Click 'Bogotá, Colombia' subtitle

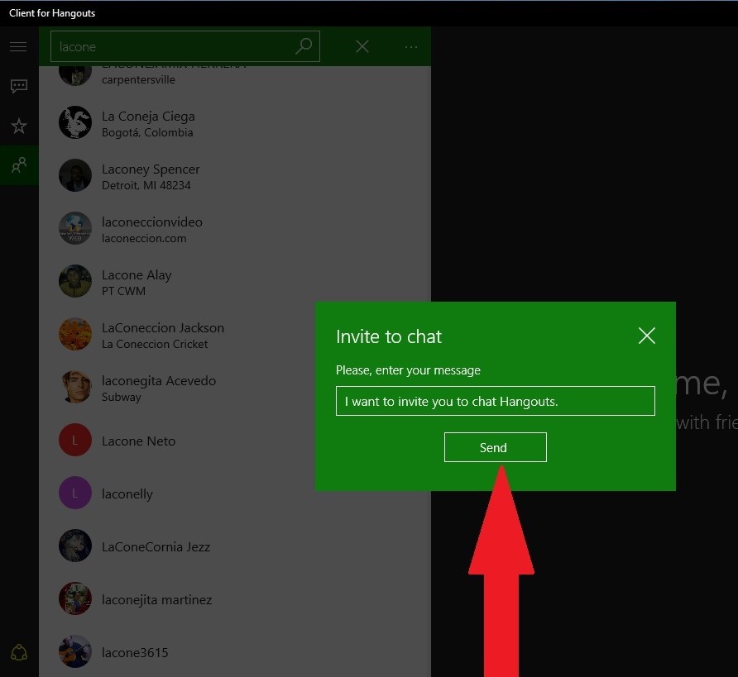147,132
